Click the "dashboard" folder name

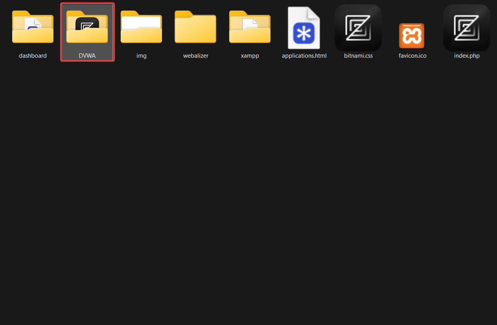33,56
